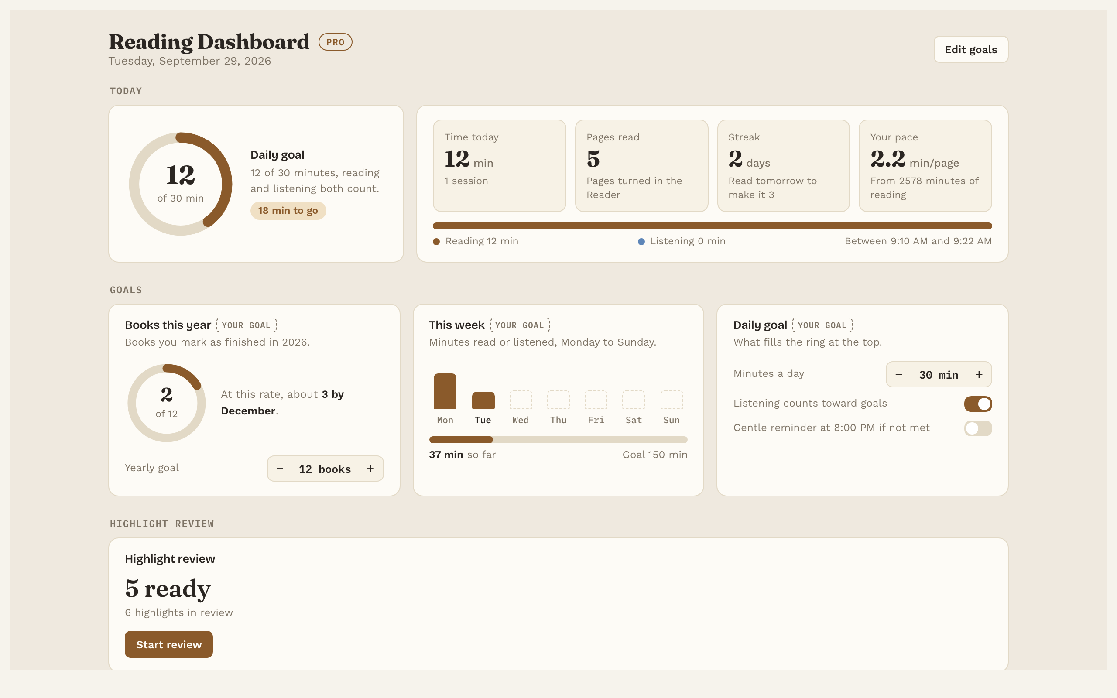Click '6 highlights in review' text
The width and height of the screenshot is (1117, 698).
[x=179, y=612]
